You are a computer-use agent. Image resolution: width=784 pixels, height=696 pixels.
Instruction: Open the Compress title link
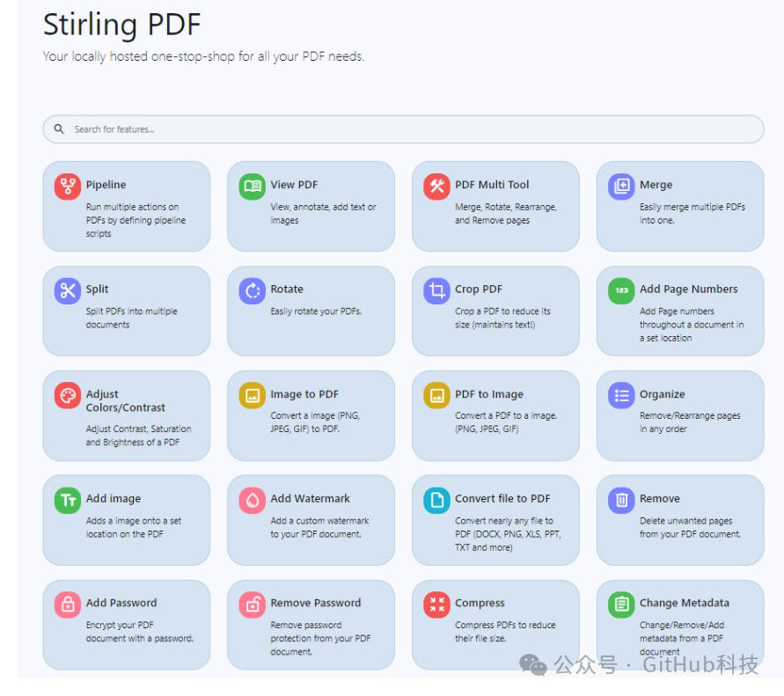click(x=480, y=603)
